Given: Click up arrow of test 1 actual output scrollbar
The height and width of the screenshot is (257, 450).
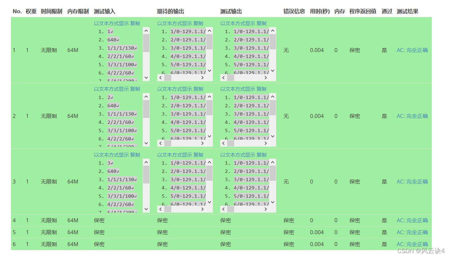Looking at the screenshot, I should click(x=273, y=30).
